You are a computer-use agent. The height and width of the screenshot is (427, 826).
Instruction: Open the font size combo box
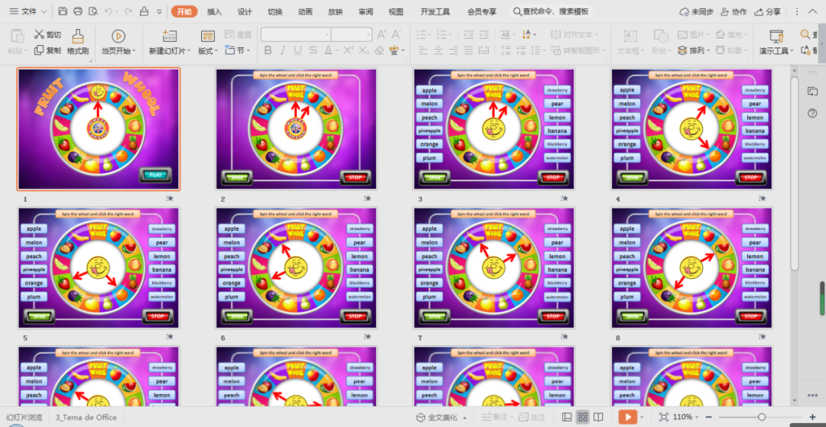coord(352,34)
